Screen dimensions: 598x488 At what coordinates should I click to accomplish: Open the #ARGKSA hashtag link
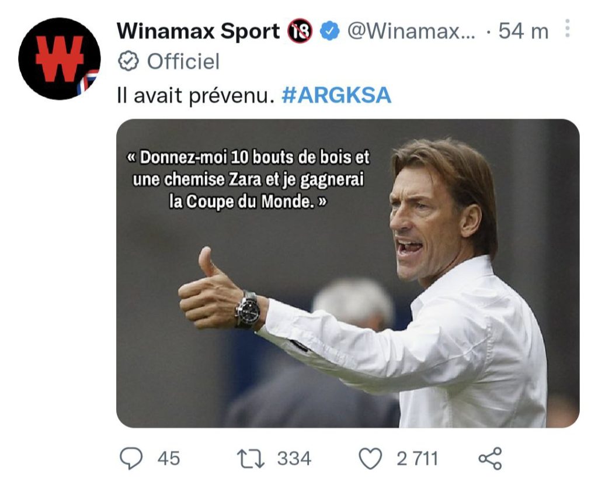pyautogui.click(x=336, y=95)
